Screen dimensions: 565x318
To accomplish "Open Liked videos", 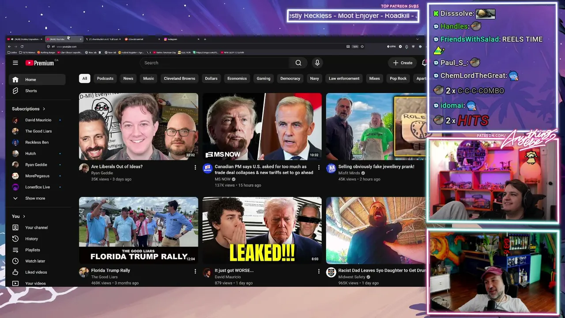I will coord(37,272).
